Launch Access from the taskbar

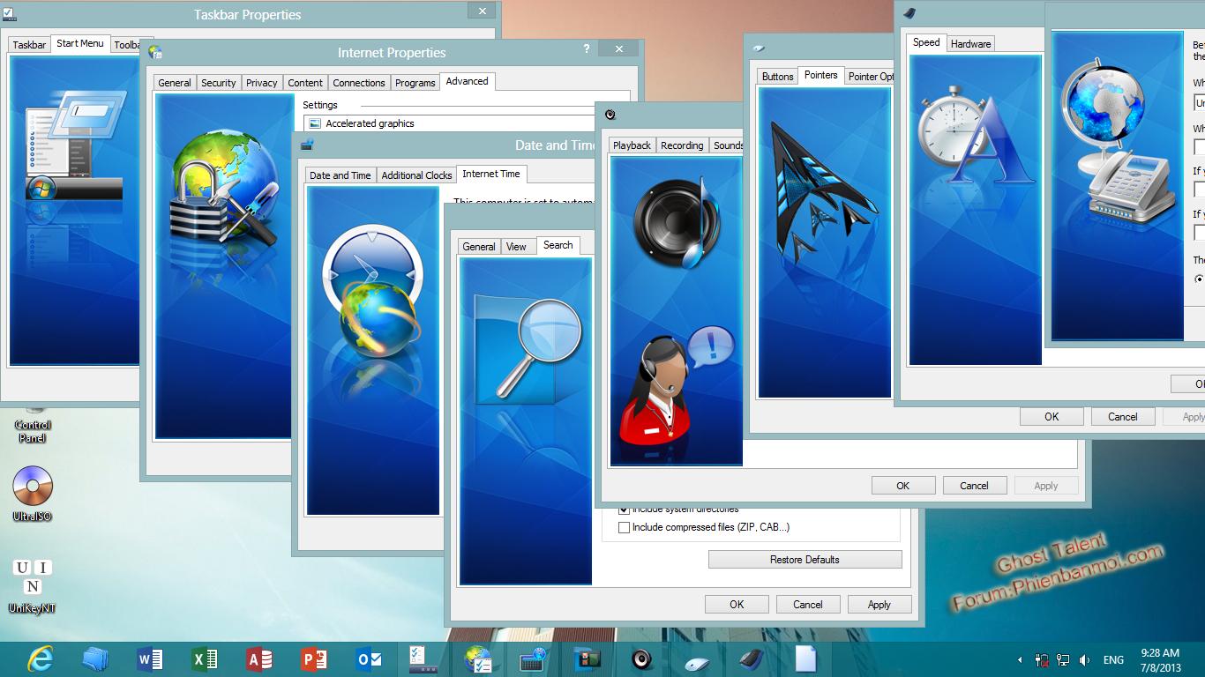point(259,658)
